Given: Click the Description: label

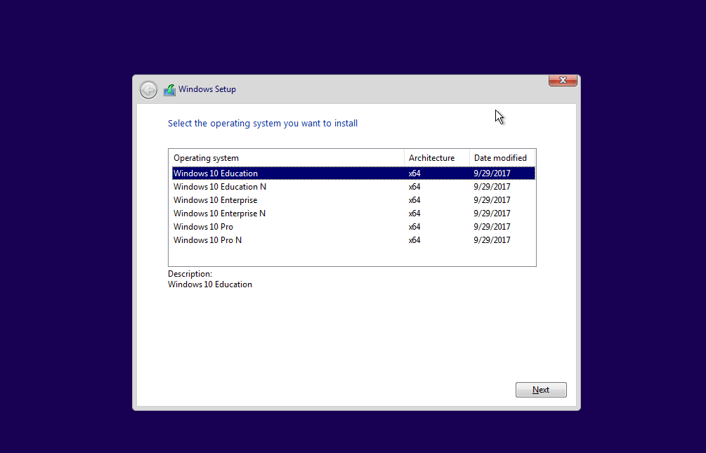Looking at the screenshot, I should [x=190, y=274].
